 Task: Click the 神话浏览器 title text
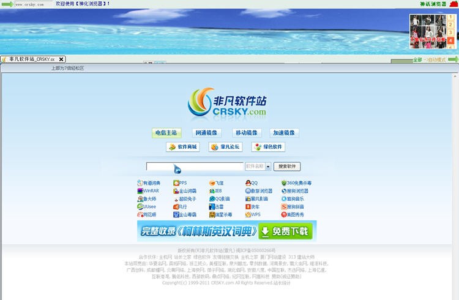[x=433, y=4]
